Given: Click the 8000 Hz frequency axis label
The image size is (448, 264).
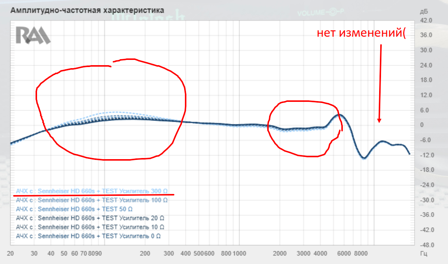Looking at the screenshot, I should pos(361,254).
